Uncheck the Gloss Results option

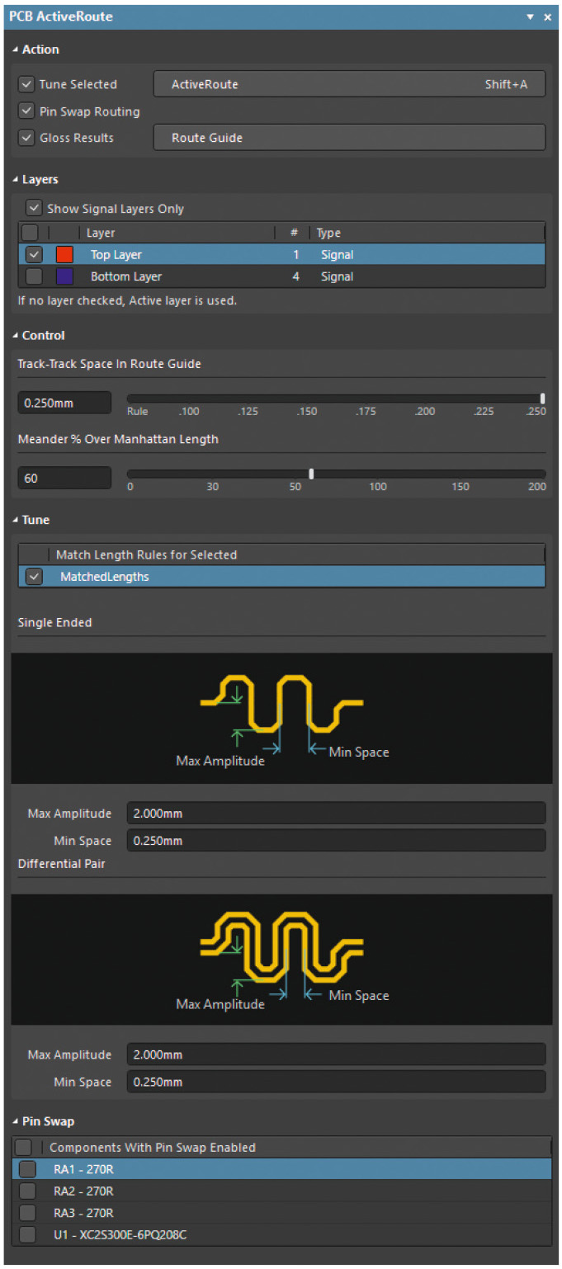coord(26,138)
